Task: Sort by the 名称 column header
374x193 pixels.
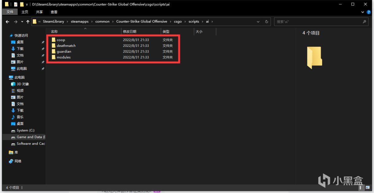Action: (54, 32)
